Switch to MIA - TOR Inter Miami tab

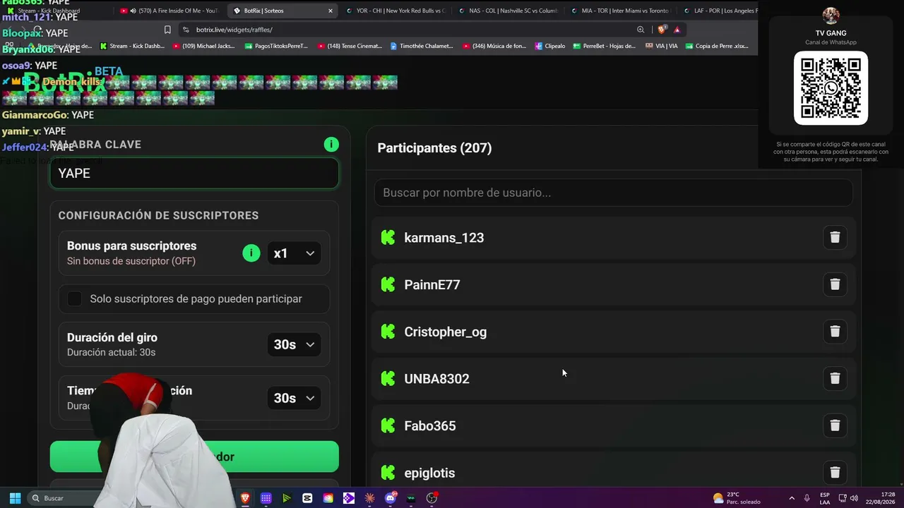pyautogui.click(x=621, y=11)
